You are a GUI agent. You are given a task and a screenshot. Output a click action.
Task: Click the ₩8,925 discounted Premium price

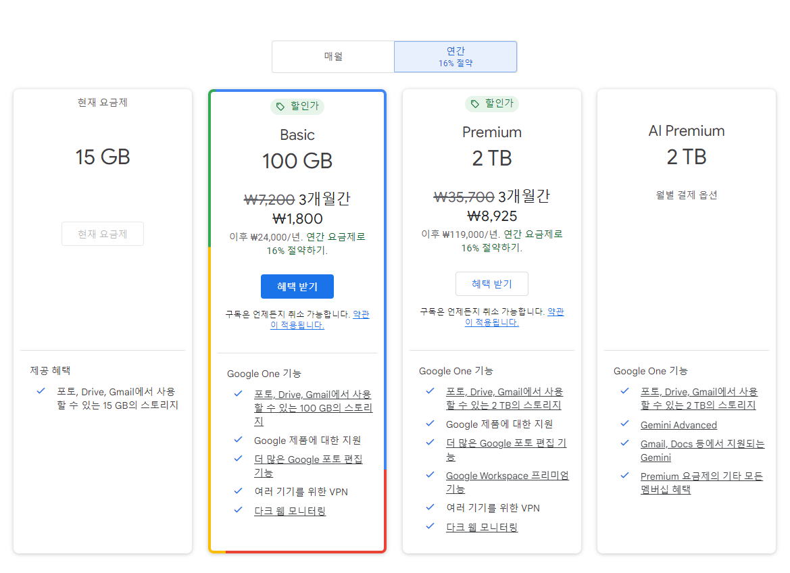pos(492,216)
